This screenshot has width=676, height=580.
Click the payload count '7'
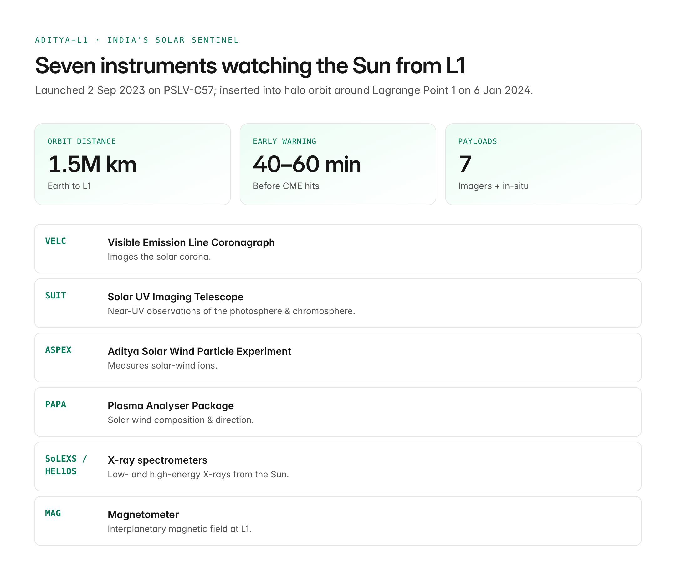coord(465,164)
